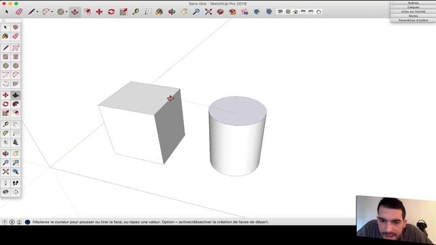Click status text starting "Déplacez le curseur pour pousser"
The width and height of the screenshot is (436, 245).
click(151, 222)
